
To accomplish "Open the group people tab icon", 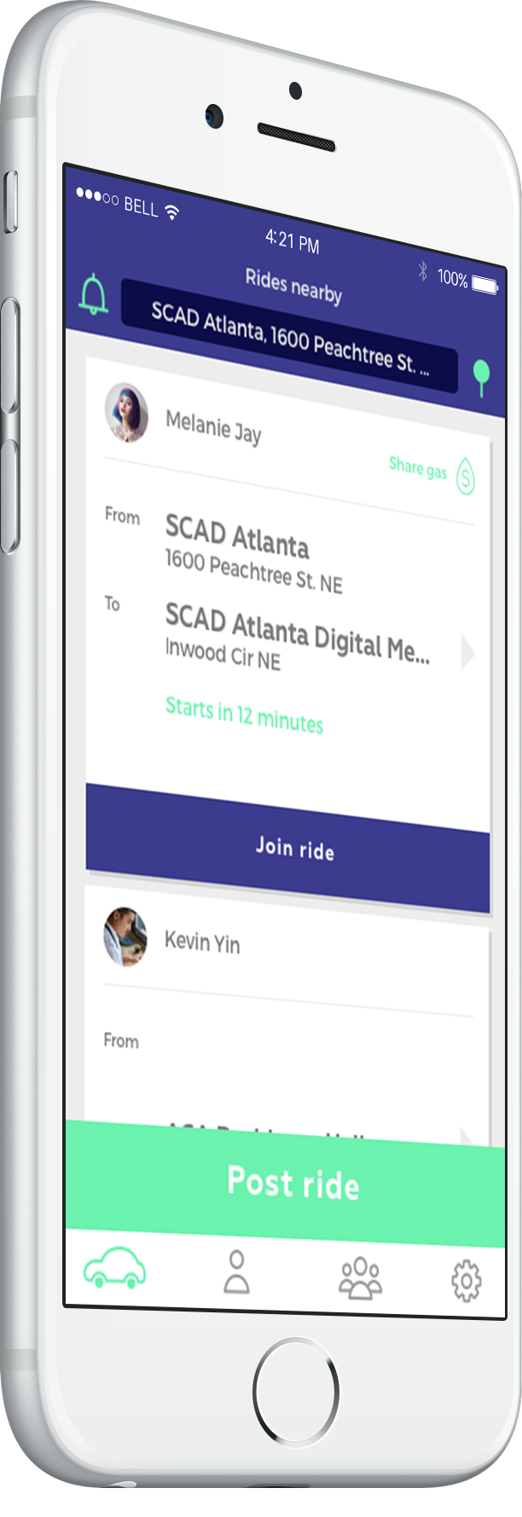I will (361, 1277).
